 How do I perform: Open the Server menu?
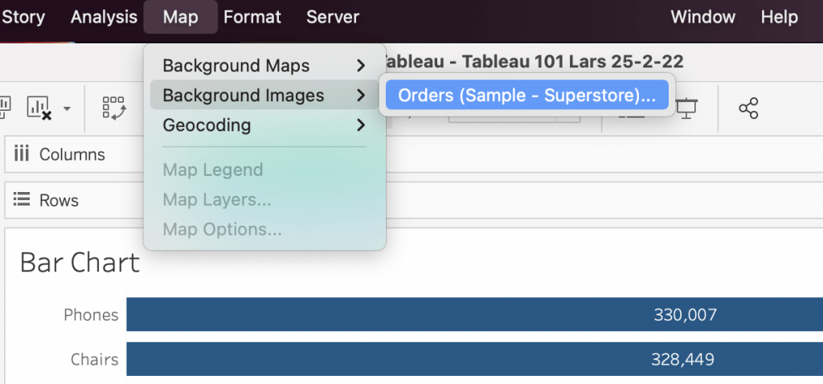[333, 17]
